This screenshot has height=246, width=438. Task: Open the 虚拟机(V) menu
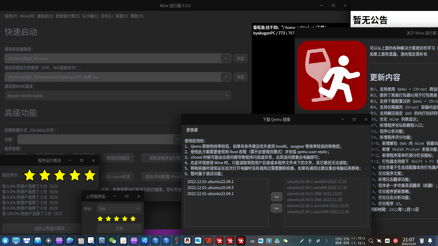coord(45,16)
